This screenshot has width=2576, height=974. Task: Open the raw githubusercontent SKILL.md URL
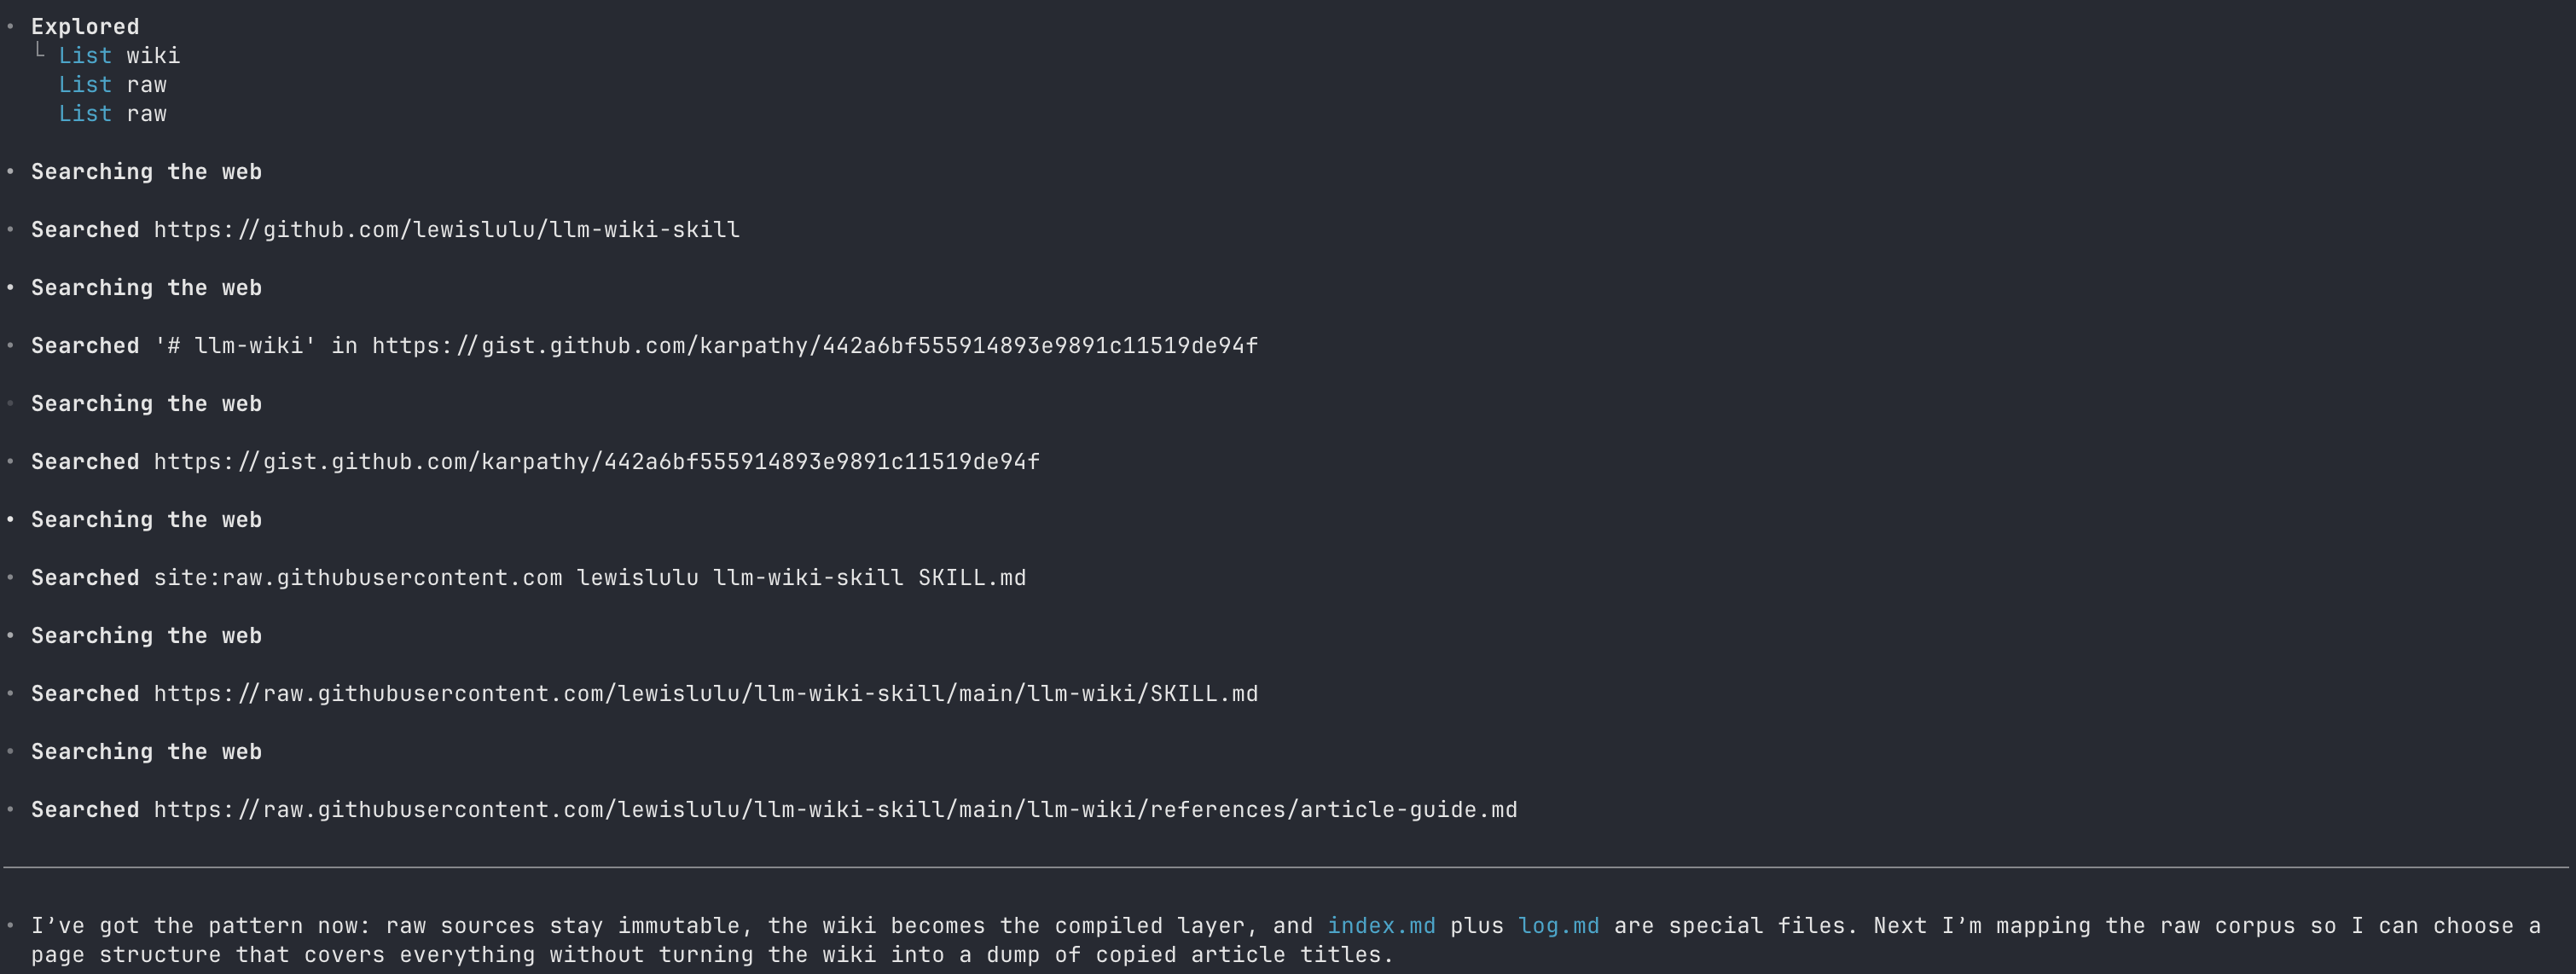[705, 694]
